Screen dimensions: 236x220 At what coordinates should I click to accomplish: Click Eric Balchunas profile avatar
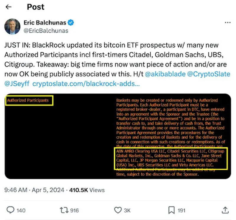(12, 27)
